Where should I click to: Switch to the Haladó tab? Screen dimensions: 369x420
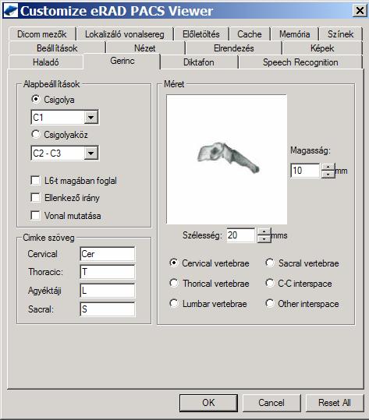click(45, 62)
